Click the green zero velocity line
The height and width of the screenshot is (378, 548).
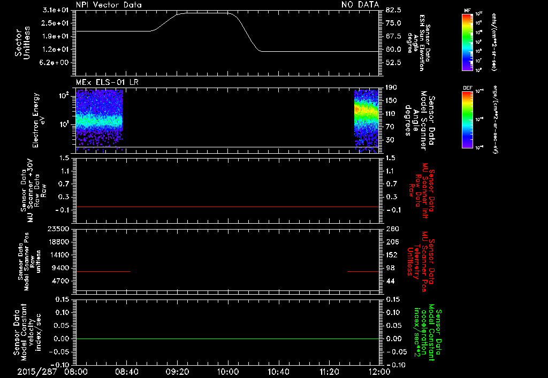click(x=227, y=338)
